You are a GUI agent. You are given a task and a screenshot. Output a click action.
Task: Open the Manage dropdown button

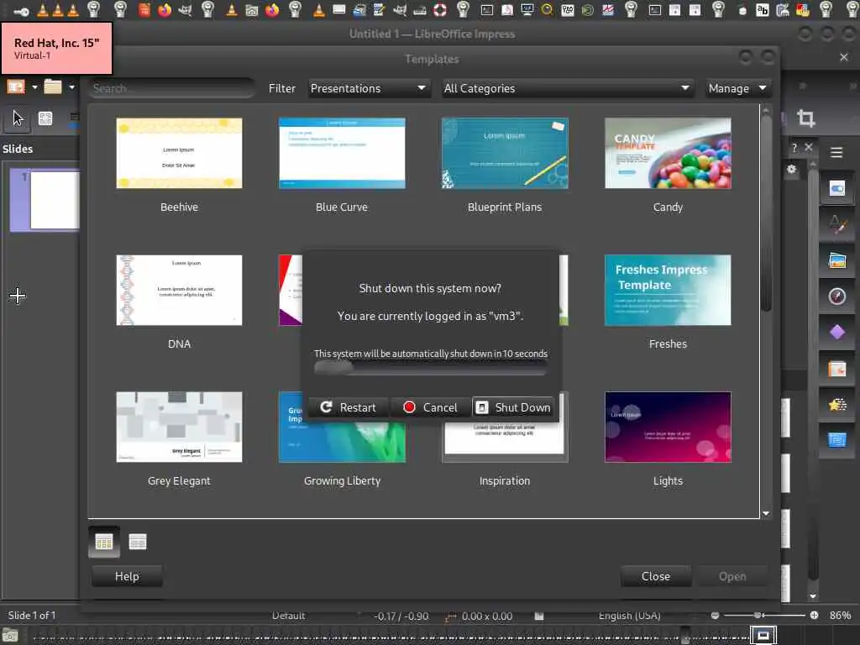pos(737,88)
